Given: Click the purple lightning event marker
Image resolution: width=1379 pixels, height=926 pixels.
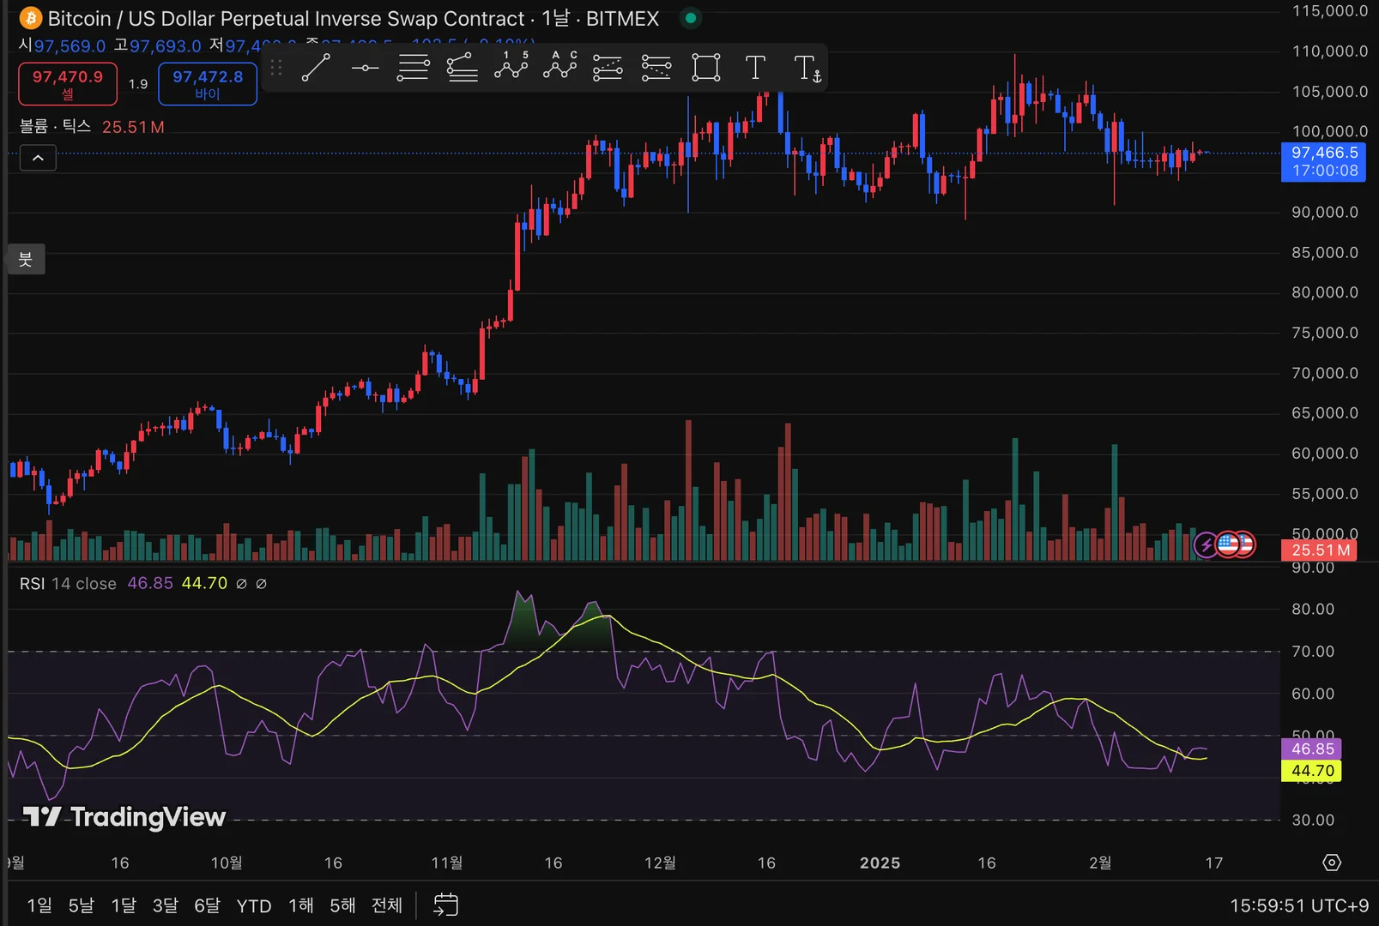Looking at the screenshot, I should point(1206,544).
